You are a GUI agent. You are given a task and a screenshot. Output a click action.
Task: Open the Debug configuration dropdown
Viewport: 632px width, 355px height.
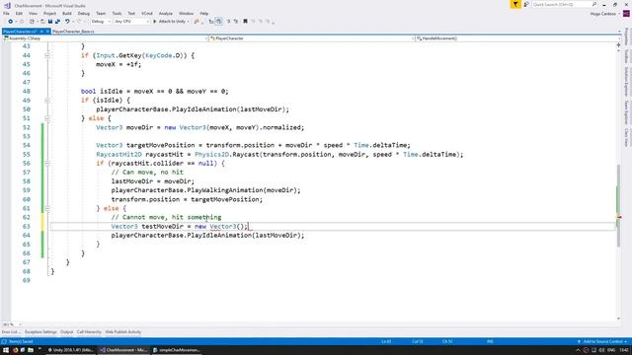tap(101, 22)
